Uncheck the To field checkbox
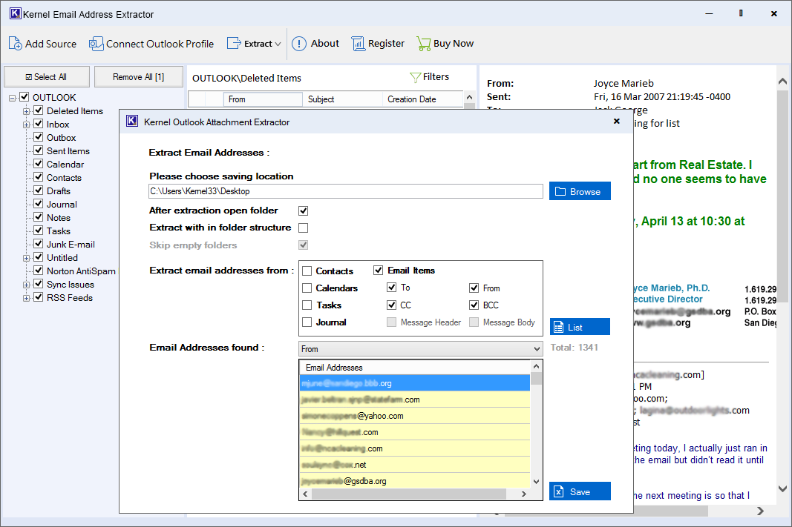 pyautogui.click(x=391, y=288)
